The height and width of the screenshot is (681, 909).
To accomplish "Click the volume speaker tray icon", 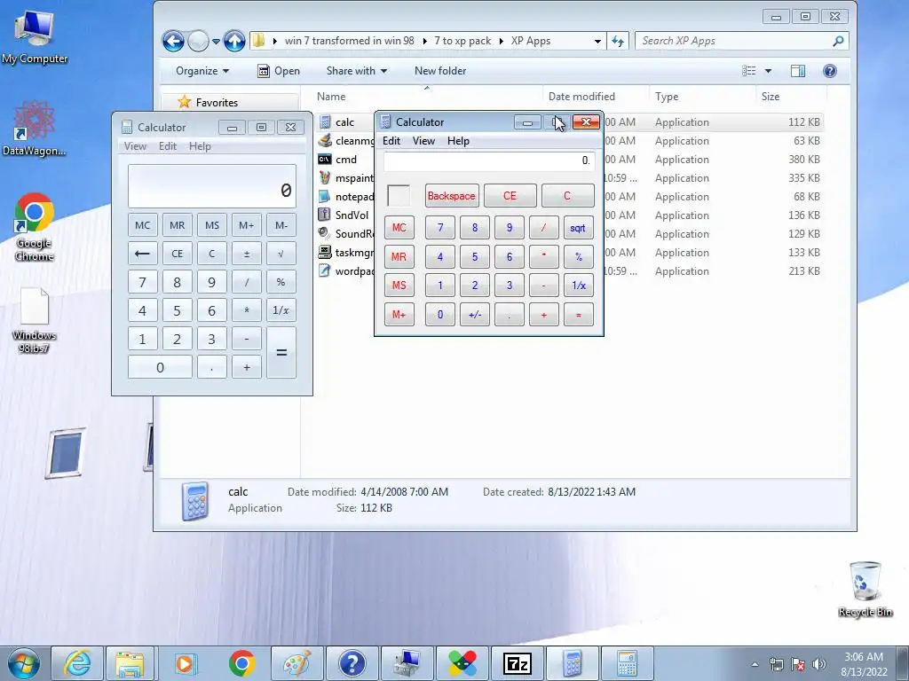I will tap(819, 664).
